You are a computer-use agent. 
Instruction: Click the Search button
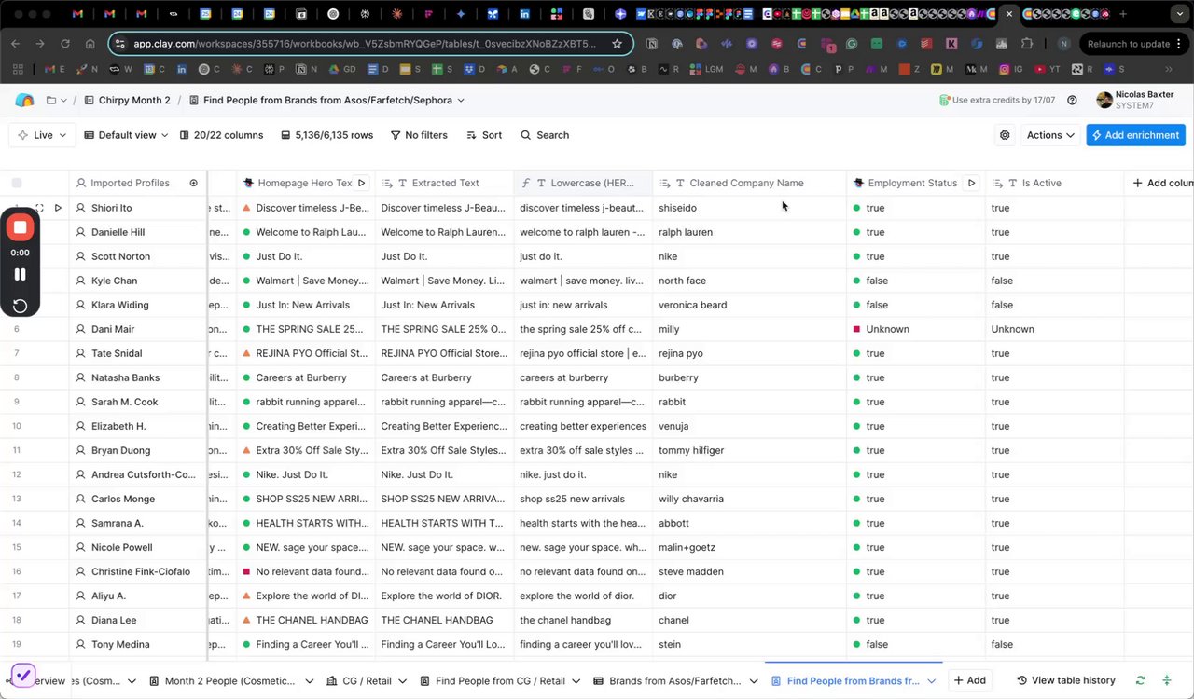coord(545,135)
